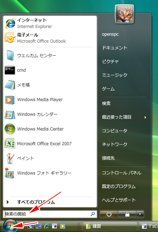This screenshot has height=232, width=158.
Task: Click the cat user account picture
Action: [124, 14]
